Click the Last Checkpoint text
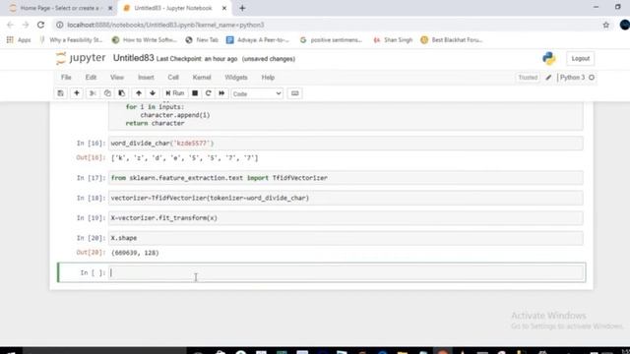 (x=197, y=59)
